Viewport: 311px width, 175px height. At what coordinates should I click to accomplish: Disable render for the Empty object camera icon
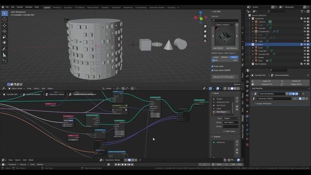pos(308,57)
